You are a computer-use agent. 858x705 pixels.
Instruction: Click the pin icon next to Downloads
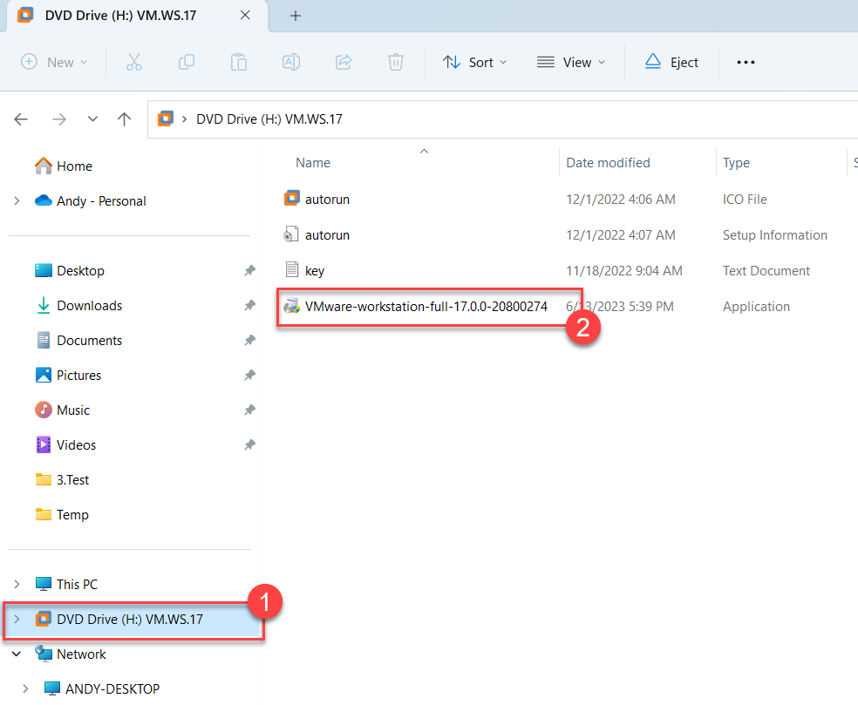pyautogui.click(x=249, y=305)
